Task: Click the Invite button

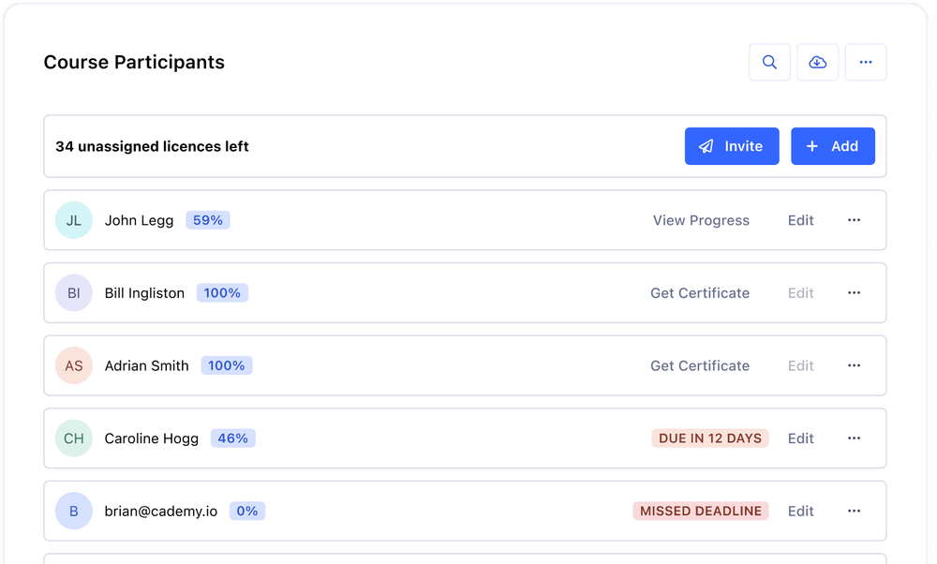Action: pyautogui.click(x=732, y=146)
